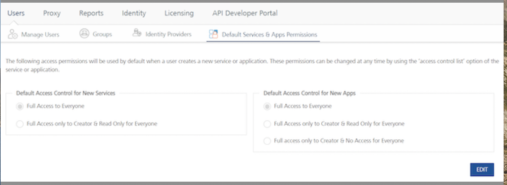Select Full Access to Everyone for New Apps

[267, 107]
